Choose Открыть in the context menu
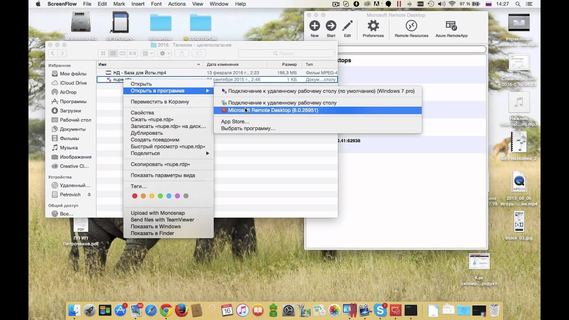 [x=168, y=84]
